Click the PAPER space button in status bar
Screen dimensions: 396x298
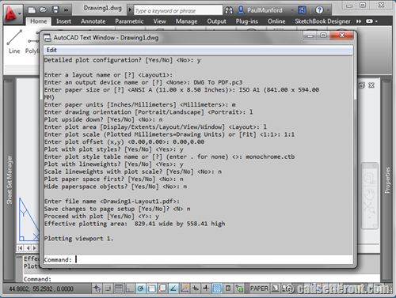[x=259, y=289]
